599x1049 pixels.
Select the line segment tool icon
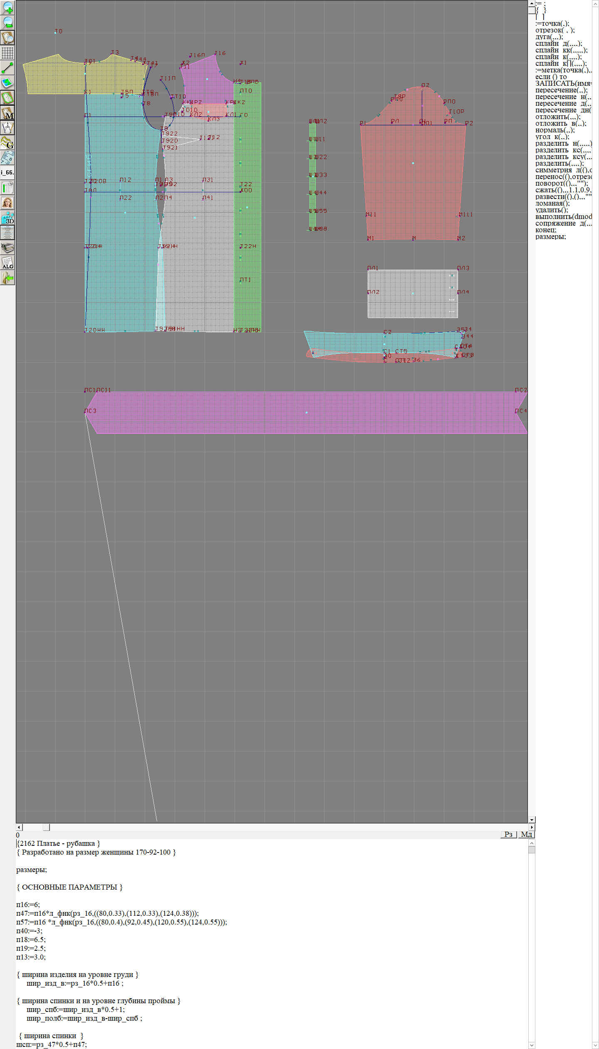(7, 68)
